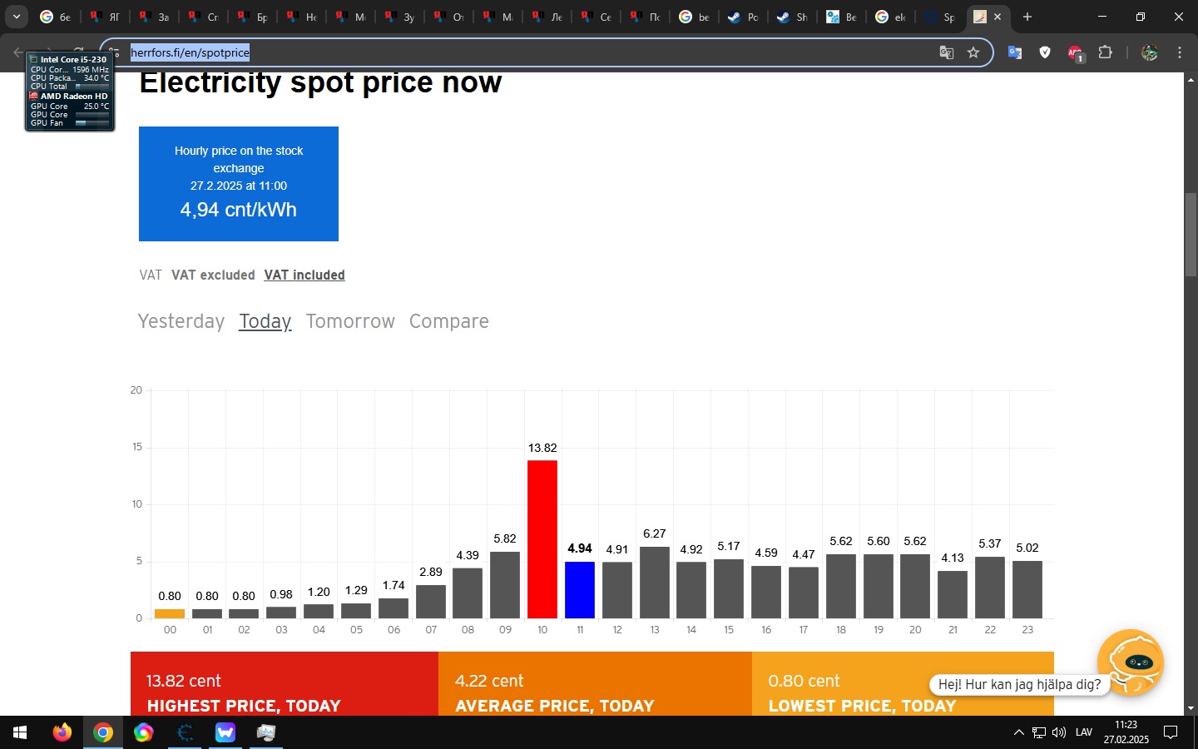Viewport: 1198px width, 749px height.
Task: Expand hidden system tray icons chevron
Action: 1018,732
